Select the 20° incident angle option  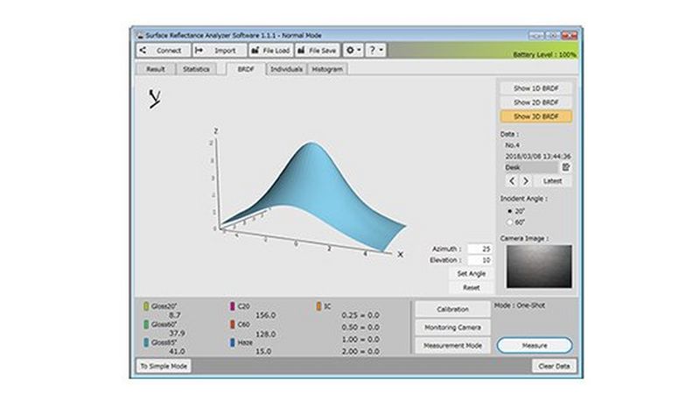pos(511,210)
